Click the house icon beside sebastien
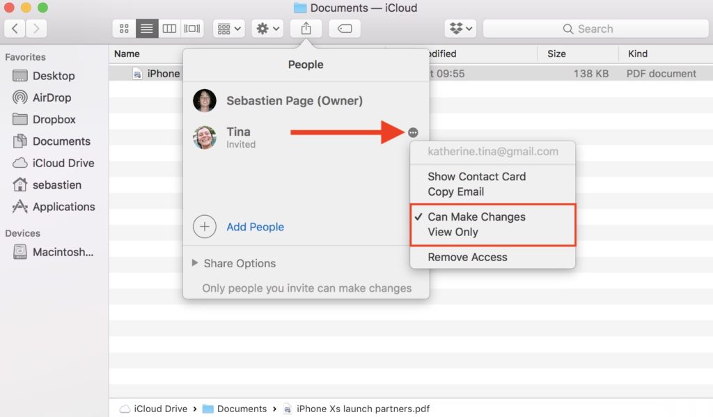This screenshot has width=713, height=417. (x=19, y=184)
